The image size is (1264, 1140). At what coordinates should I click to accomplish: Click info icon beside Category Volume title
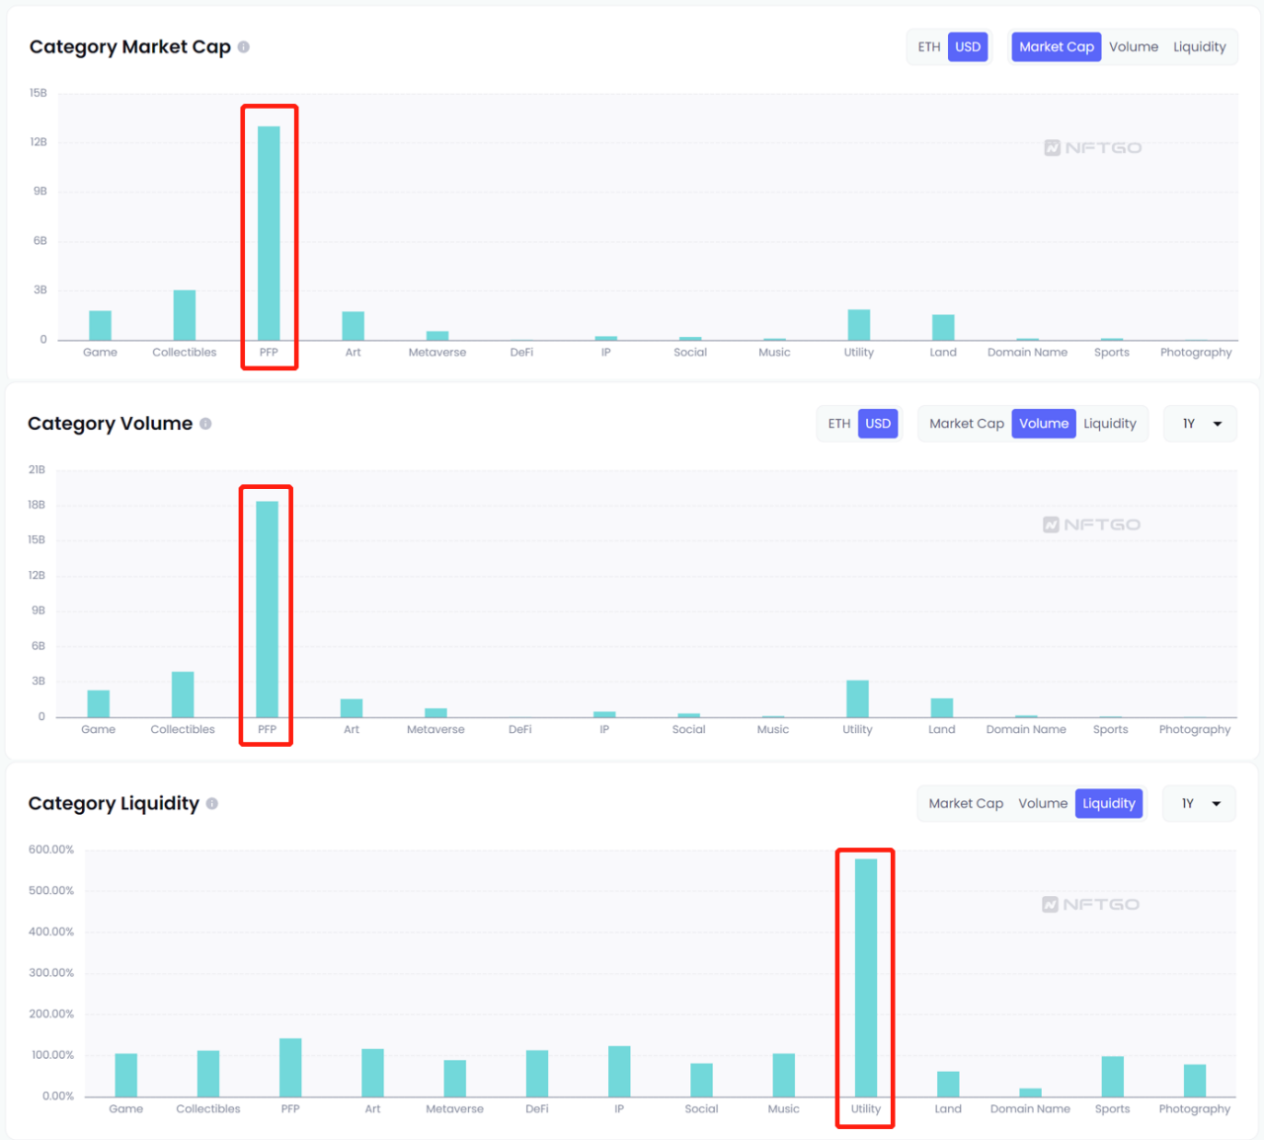coord(205,423)
